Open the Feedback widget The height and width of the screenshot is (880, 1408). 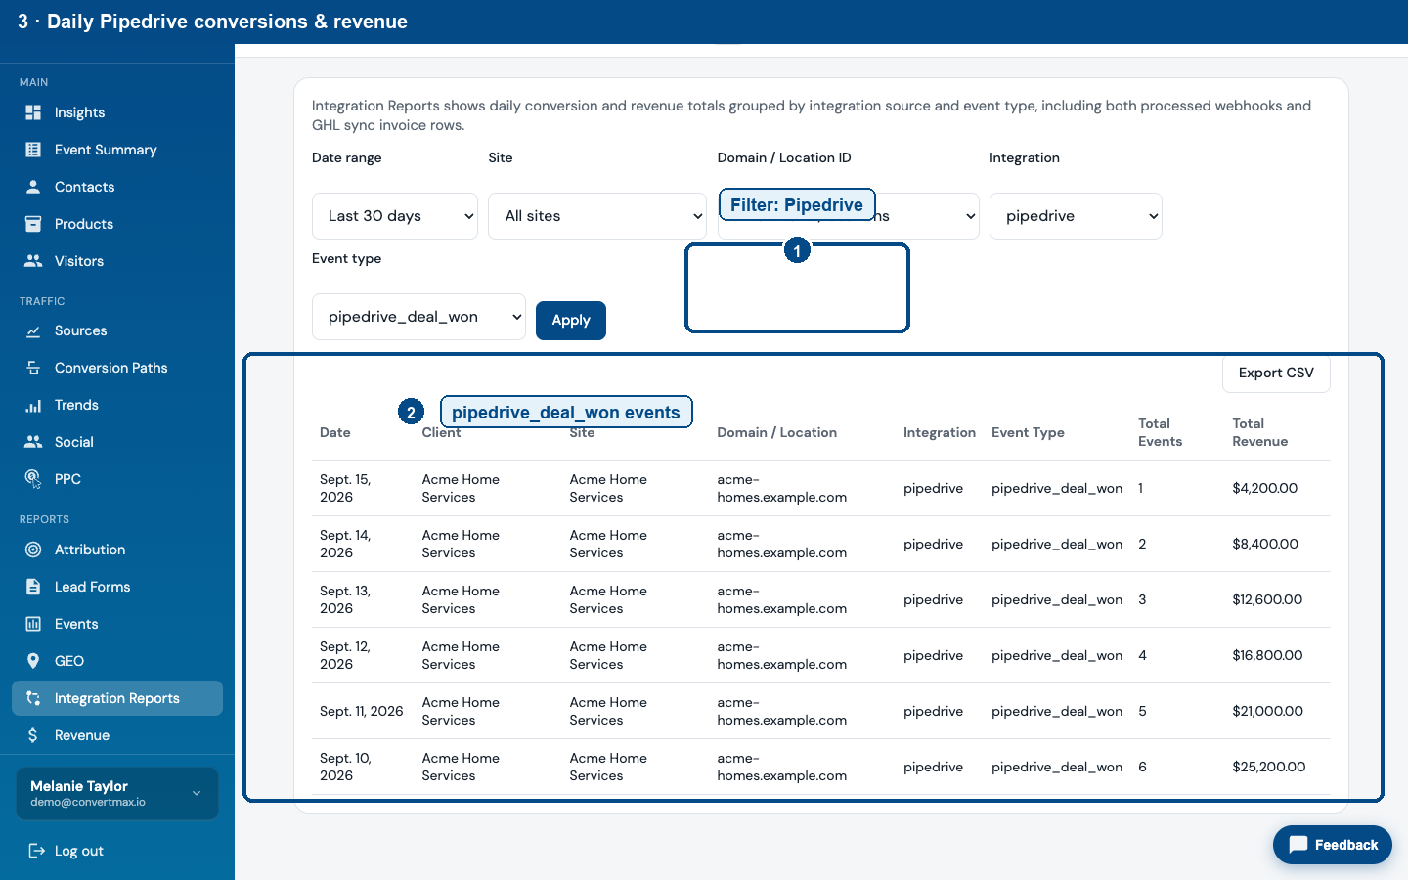coord(1333,845)
